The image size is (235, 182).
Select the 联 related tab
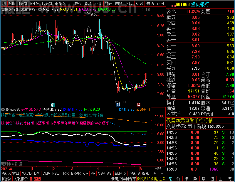[x=204, y=179]
